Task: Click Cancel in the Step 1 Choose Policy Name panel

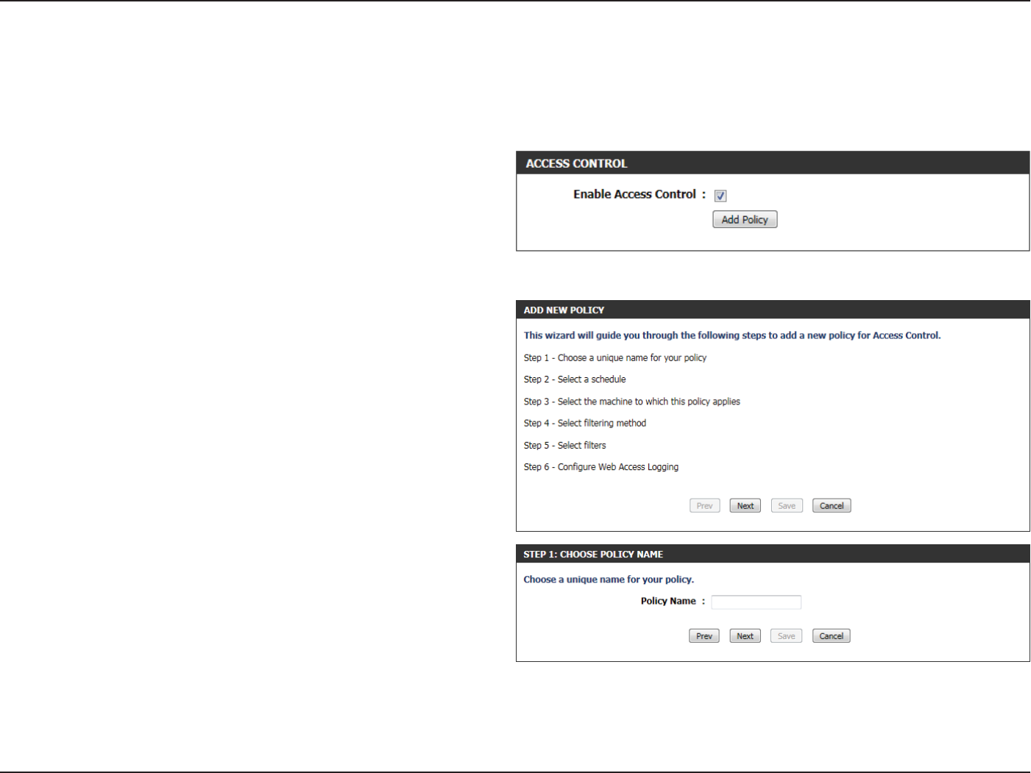Action: (x=832, y=635)
